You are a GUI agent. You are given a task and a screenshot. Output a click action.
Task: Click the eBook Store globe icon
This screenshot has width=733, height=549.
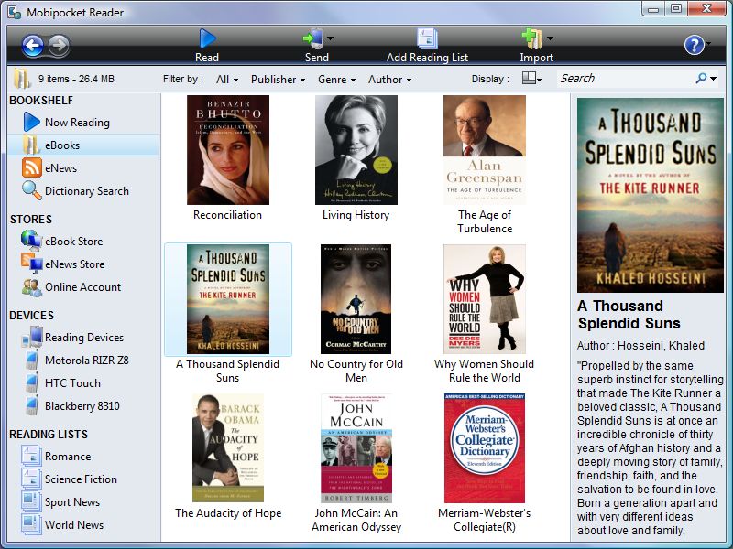pyautogui.click(x=31, y=241)
